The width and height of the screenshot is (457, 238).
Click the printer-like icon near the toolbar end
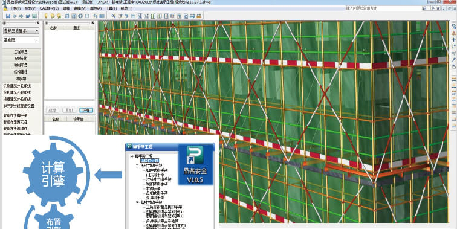click(192, 16)
